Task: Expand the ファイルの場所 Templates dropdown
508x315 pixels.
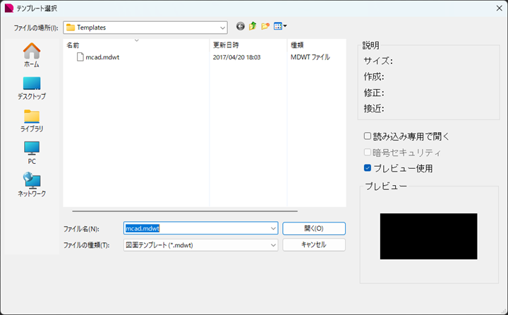Action: point(222,28)
